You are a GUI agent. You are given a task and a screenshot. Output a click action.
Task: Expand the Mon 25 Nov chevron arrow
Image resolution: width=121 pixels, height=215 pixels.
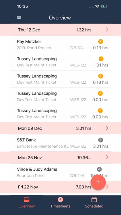[x=107, y=157]
